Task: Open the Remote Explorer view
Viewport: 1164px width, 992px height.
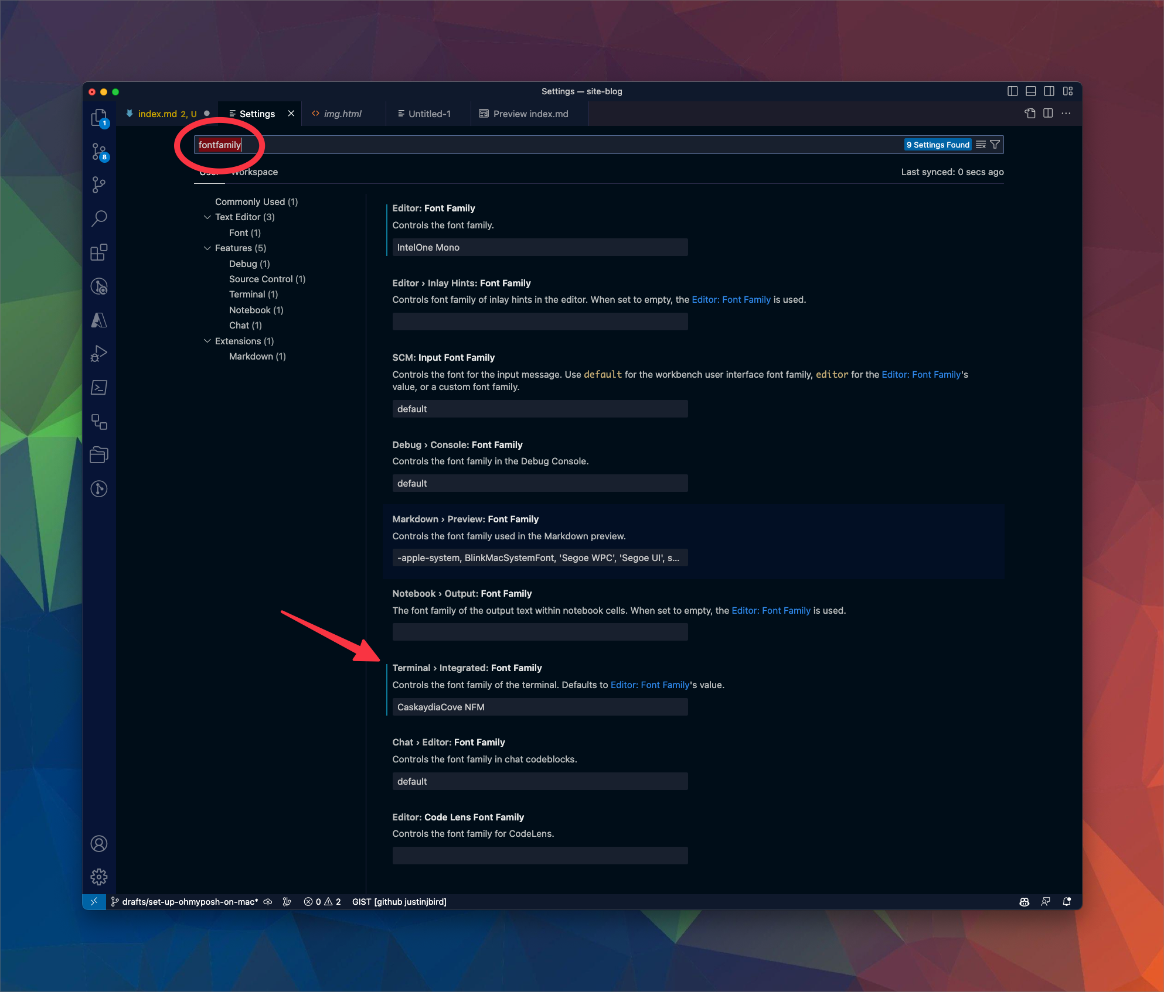Action: pyautogui.click(x=99, y=422)
